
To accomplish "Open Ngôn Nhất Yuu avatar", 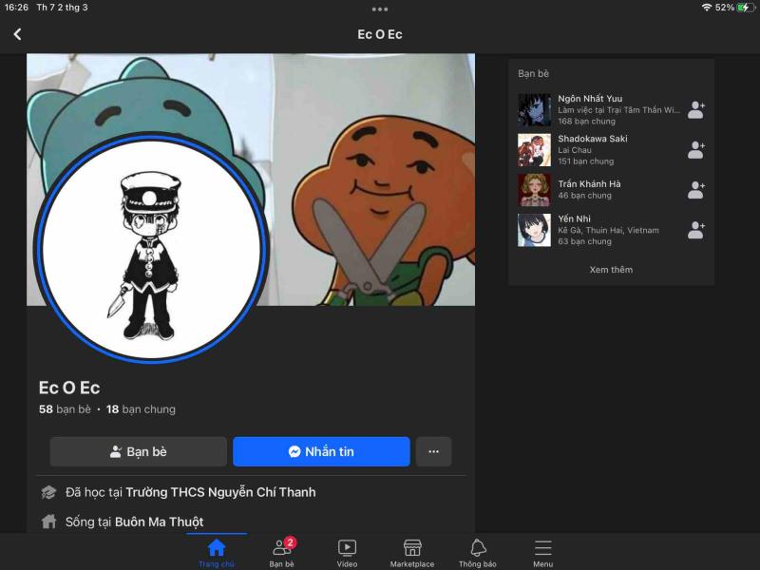I will (x=534, y=110).
